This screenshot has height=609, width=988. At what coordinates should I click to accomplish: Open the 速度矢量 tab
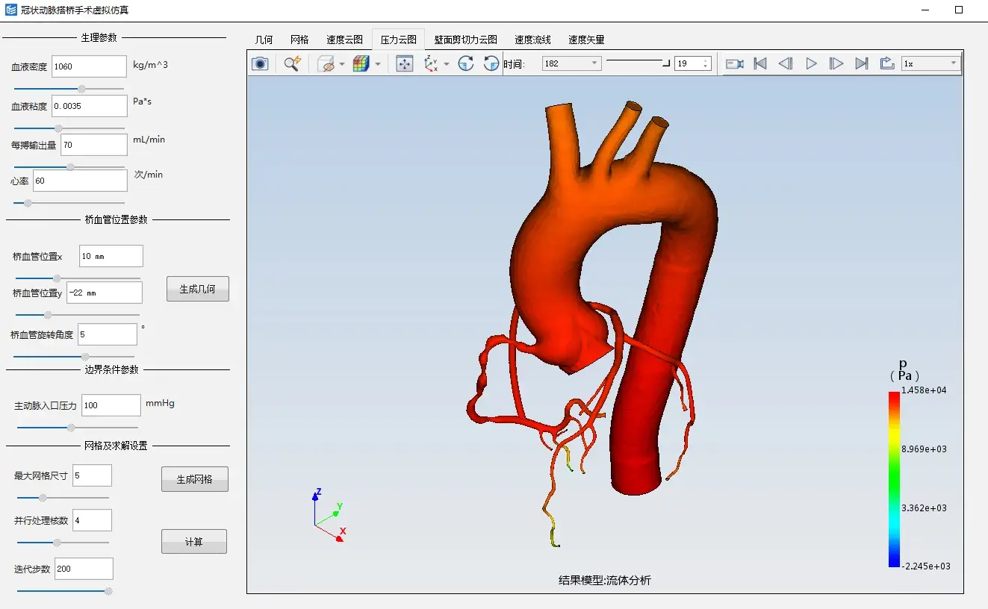click(x=586, y=40)
